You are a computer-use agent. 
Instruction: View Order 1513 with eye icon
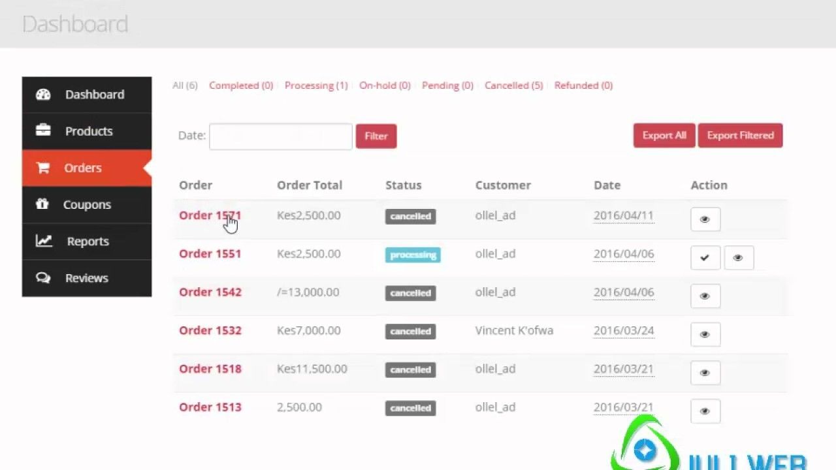(x=705, y=411)
